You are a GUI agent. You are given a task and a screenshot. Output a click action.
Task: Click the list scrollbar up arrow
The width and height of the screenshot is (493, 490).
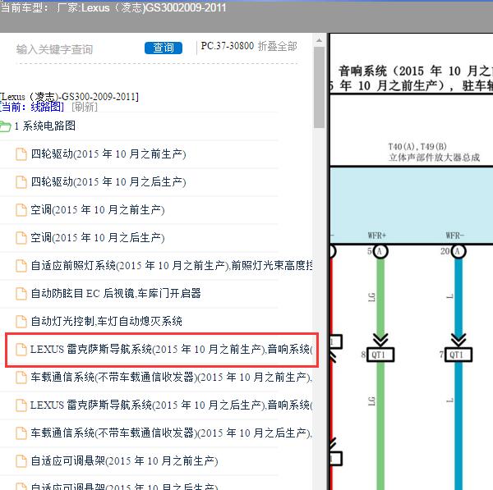click(319, 40)
